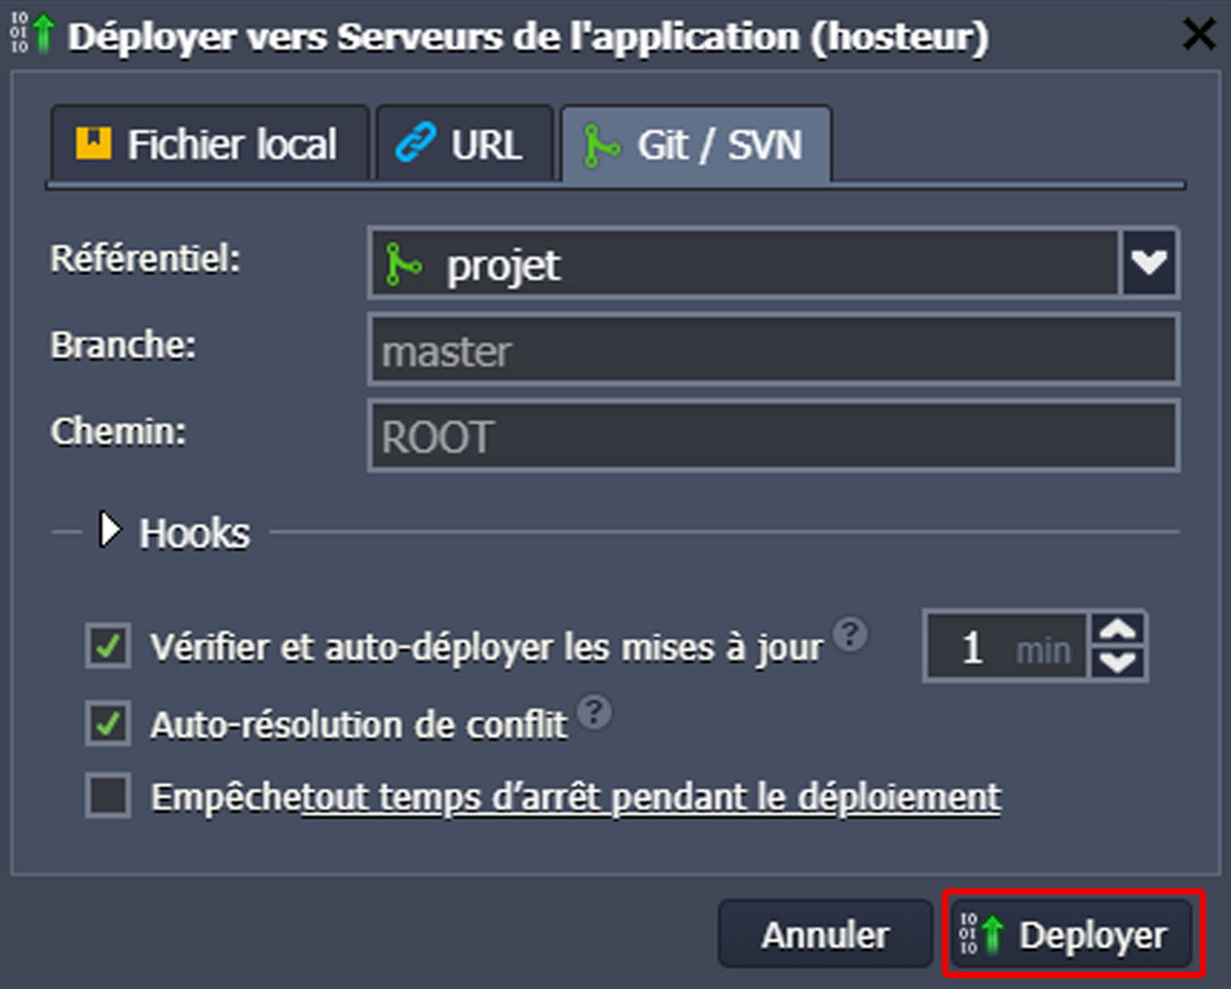Click the Git branch icon in Référentiel field
The height and width of the screenshot is (989, 1231).
[402, 264]
